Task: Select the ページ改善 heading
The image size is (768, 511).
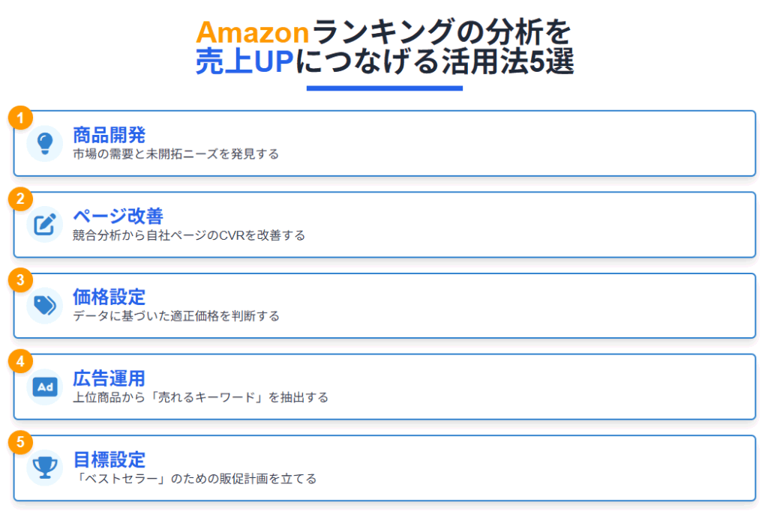Action: pyautogui.click(x=118, y=216)
